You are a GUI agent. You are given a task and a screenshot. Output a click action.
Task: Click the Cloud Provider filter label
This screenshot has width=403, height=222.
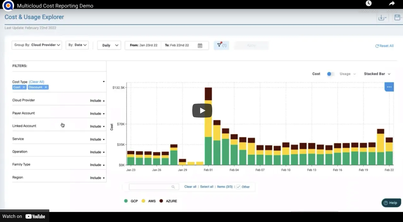(x=23, y=100)
